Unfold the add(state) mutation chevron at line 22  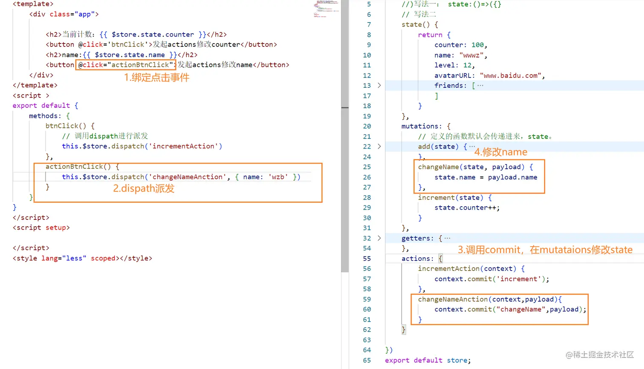[x=379, y=147]
